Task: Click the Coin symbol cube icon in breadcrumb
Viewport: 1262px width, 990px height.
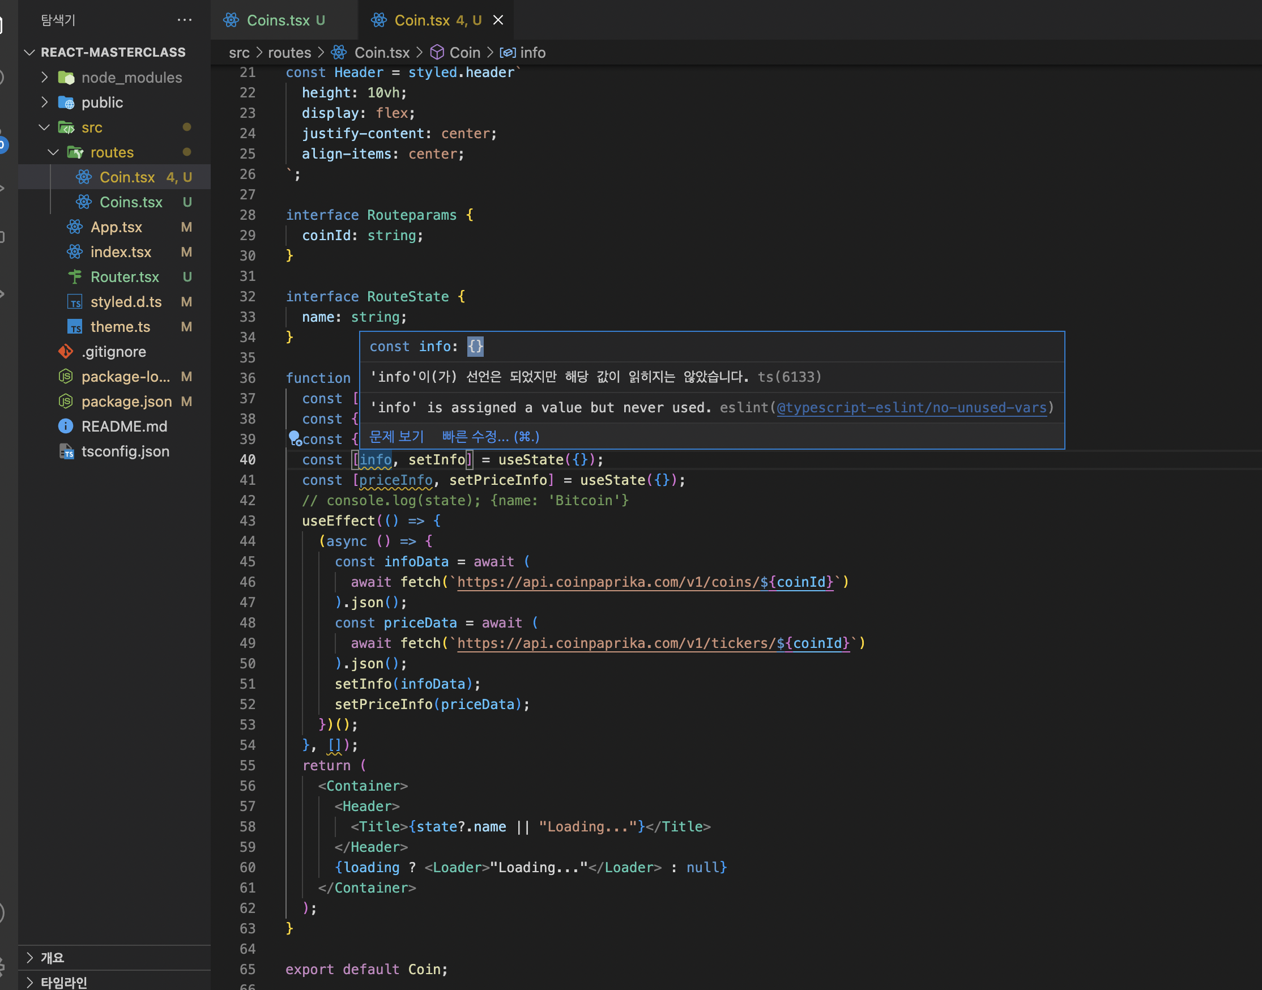Action: click(437, 53)
